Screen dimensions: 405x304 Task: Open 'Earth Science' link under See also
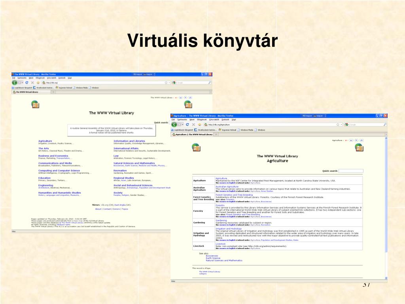213,258
